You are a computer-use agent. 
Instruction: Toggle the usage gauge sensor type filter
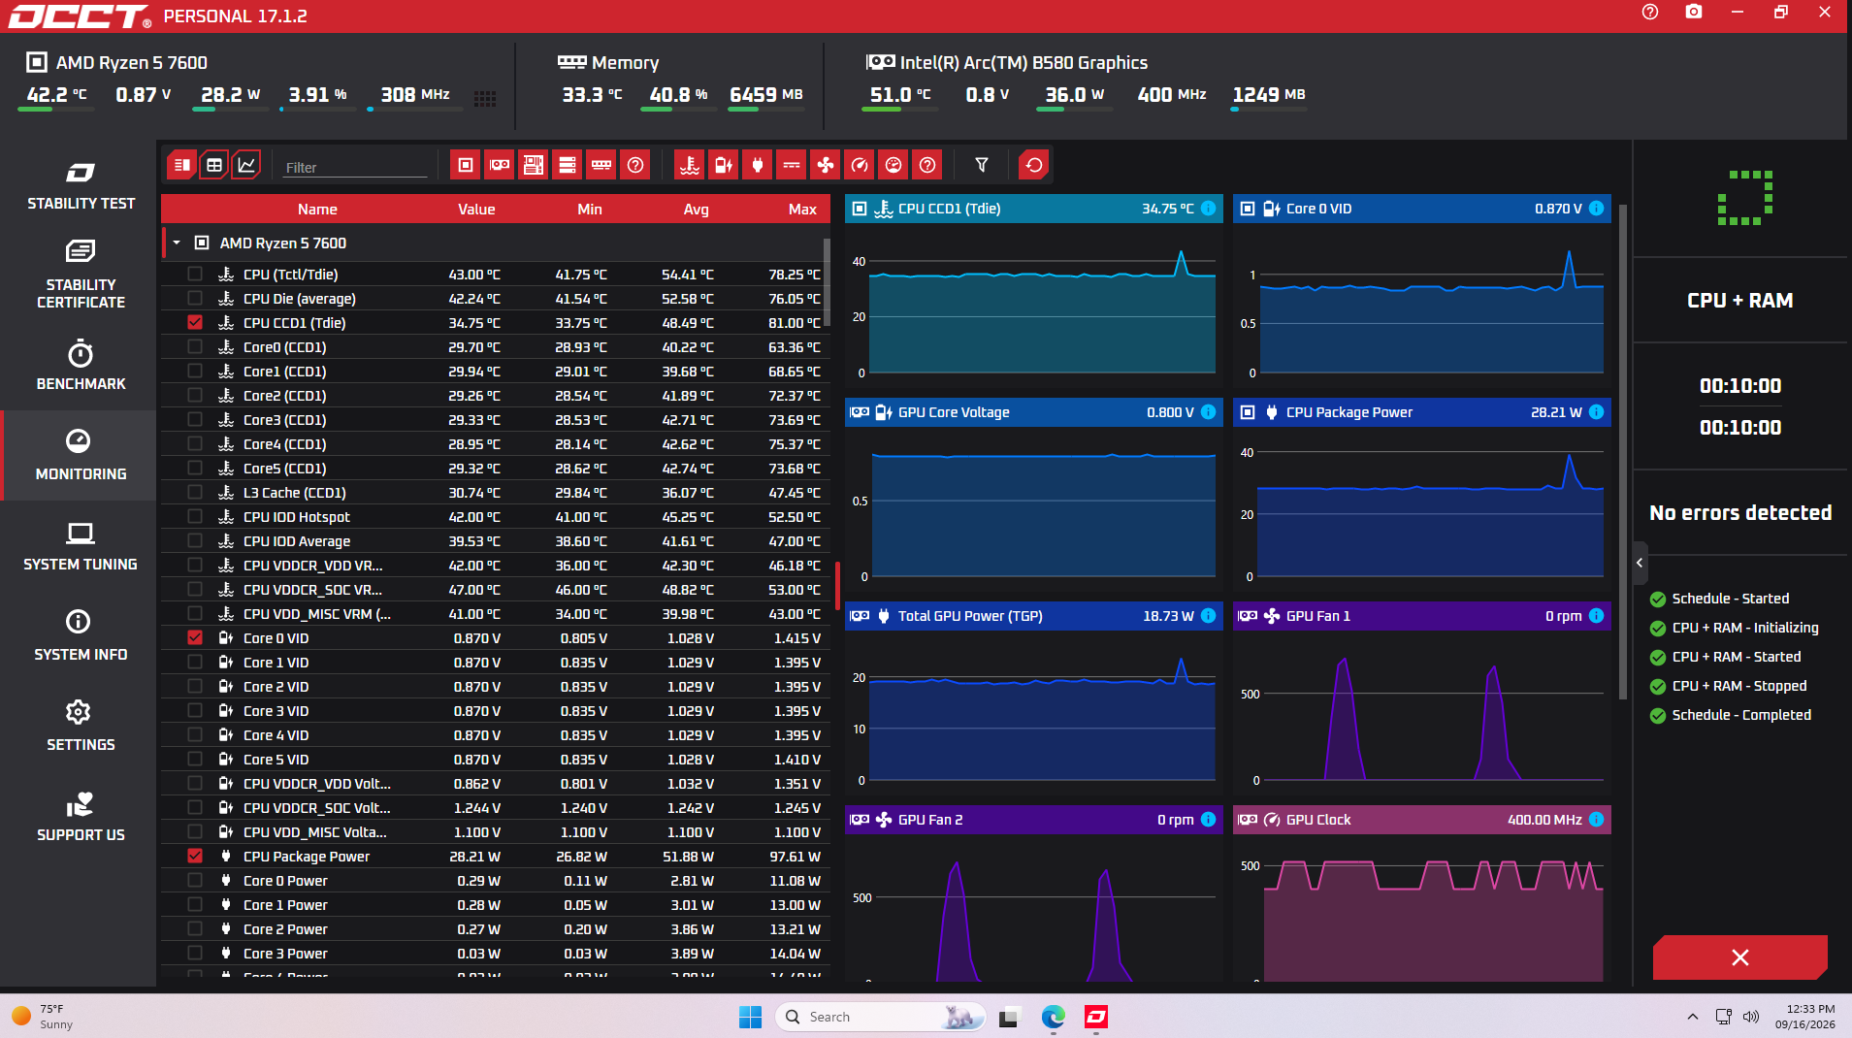(894, 165)
